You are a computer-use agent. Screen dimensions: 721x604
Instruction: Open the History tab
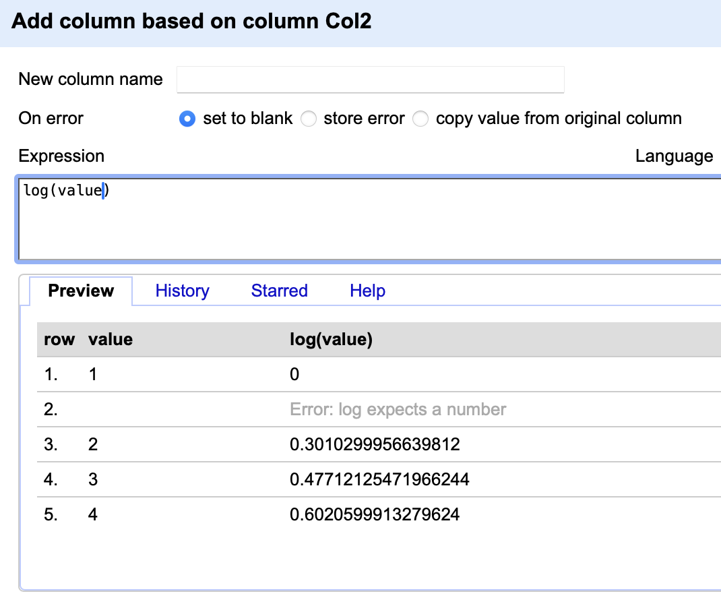(x=182, y=291)
